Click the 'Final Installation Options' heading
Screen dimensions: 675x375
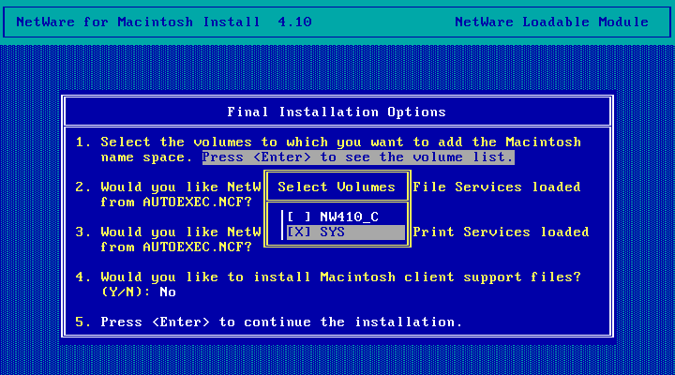pyautogui.click(x=337, y=112)
